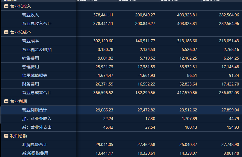The width and height of the screenshot is (242, 157).
Task: Click the cell value 27,748.90
Action: tap(230, 144)
